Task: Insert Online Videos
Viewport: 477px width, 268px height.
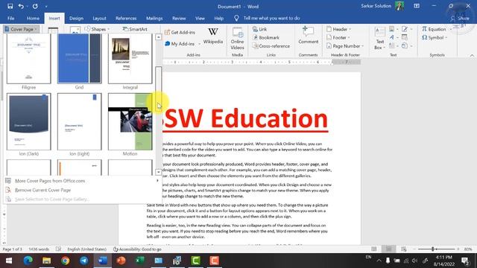Action: (x=237, y=38)
